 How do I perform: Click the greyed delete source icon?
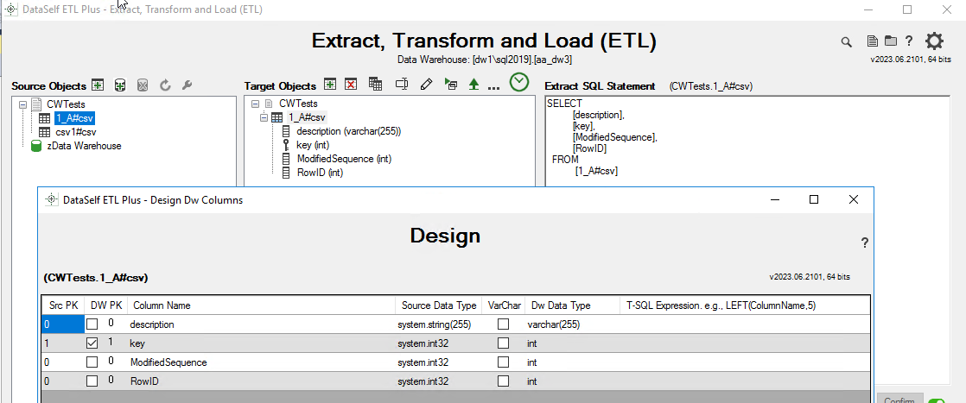143,85
